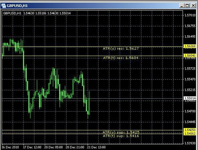198x150 pixels.
Task: Click the 1.56268 yellow price tag
Action: click(190, 46)
